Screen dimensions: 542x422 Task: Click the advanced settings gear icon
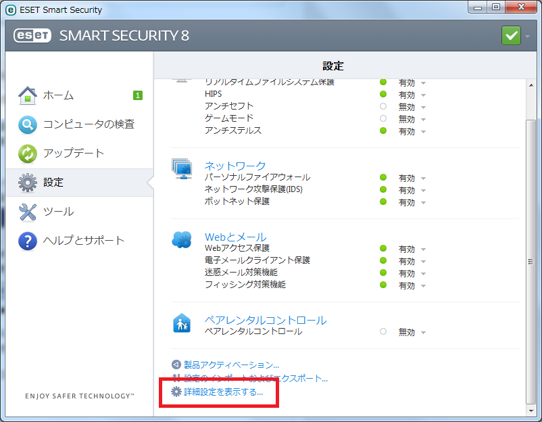(x=176, y=392)
